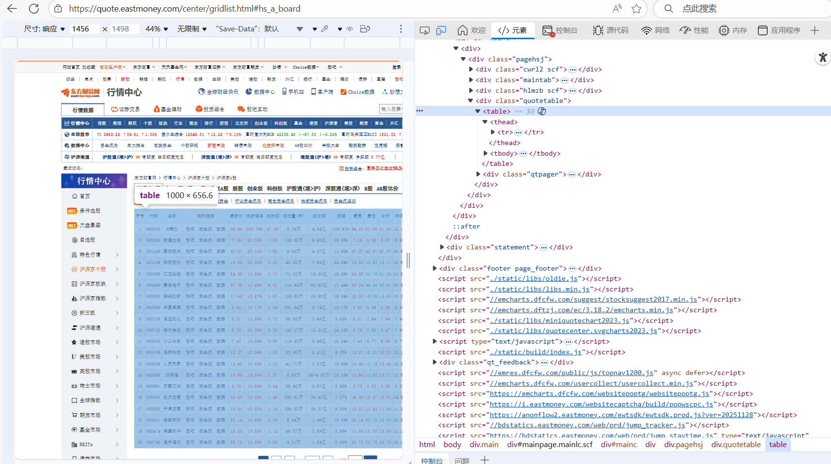Click the Copilot explain icon beside table node
The width and height of the screenshot is (831, 464).
(x=542, y=112)
